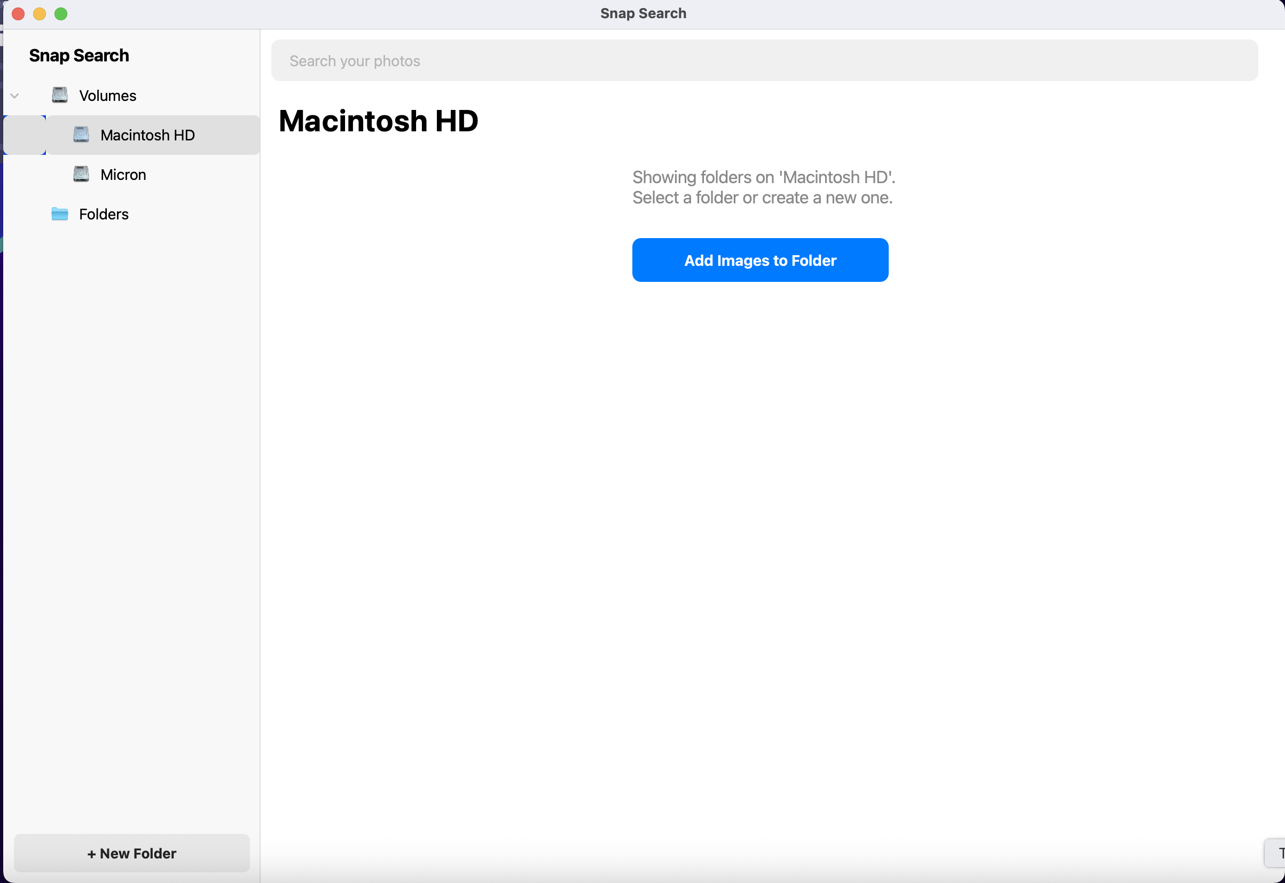Click the Snap Search window title bar text
Viewport: 1285px width, 883px height.
pyautogui.click(x=643, y=13)
